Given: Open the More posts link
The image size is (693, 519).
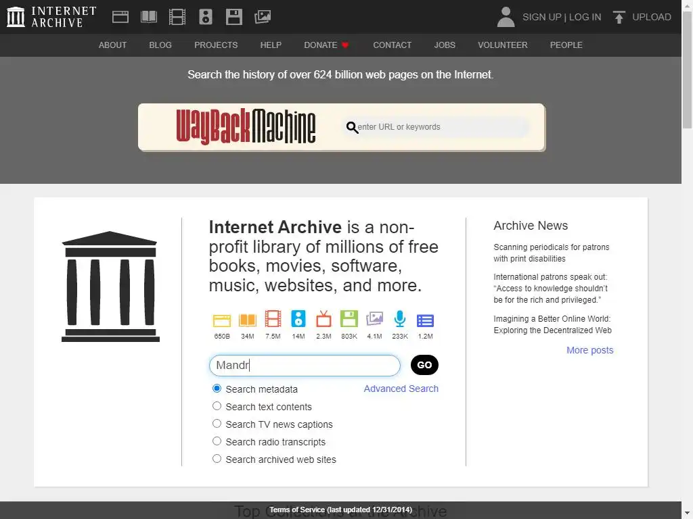Looking at the screenshot, I should tap(589, 350).
